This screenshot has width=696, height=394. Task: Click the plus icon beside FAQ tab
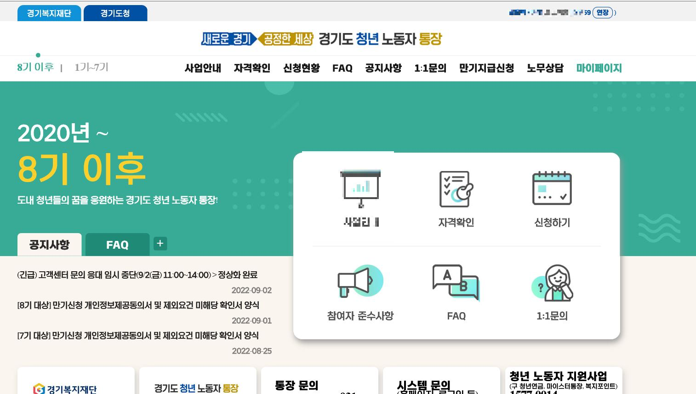coord(160,244)
